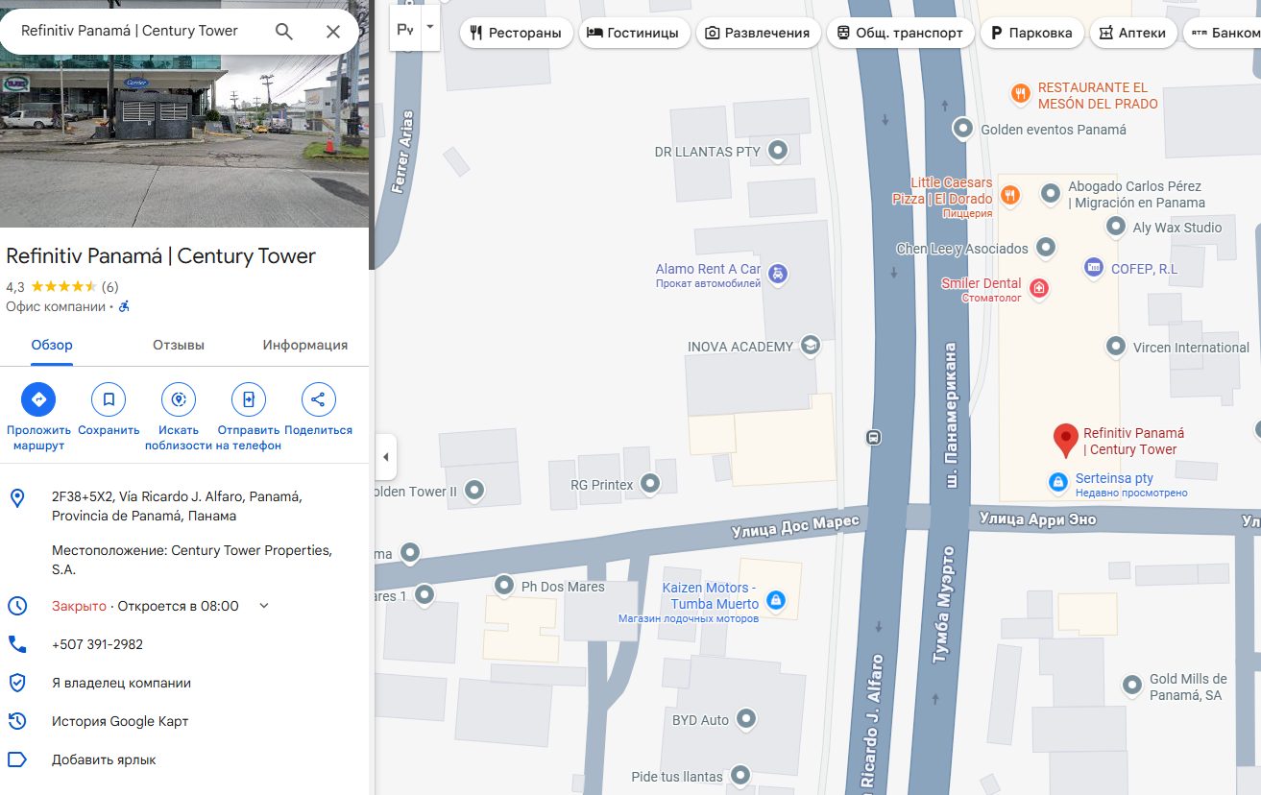
Task: Click the Аптеки filter chip
Action: (x=1133, y=33)
